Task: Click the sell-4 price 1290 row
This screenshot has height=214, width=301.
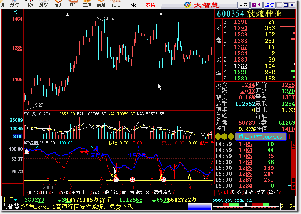Action: 255,28
